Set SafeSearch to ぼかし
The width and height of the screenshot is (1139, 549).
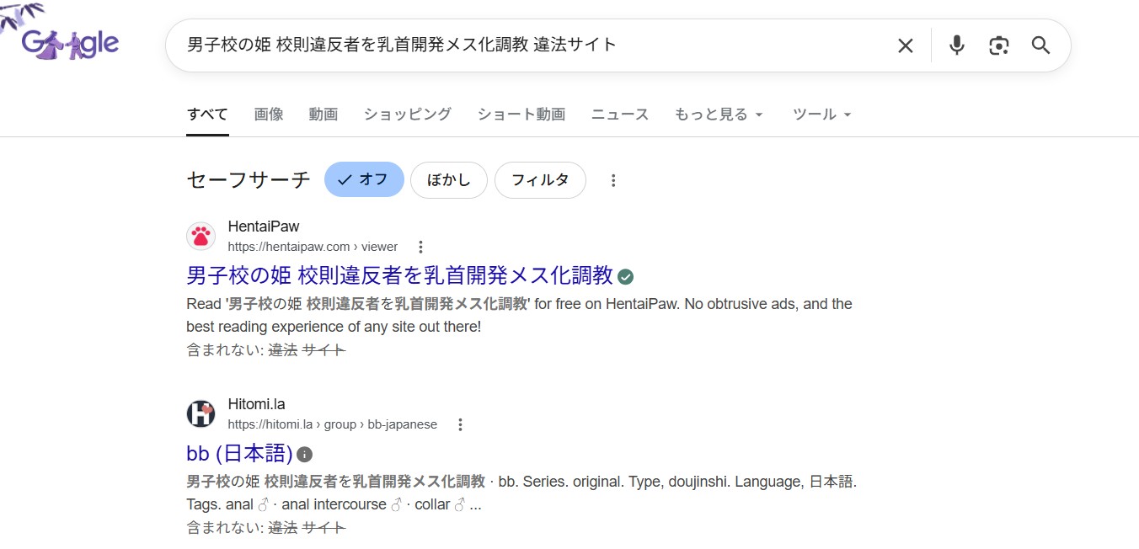449,180
